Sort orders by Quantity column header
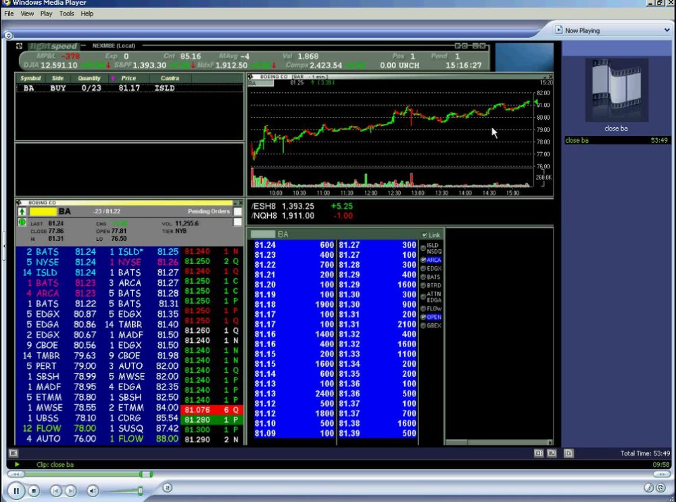Image resolution: width=676 pixels, height=502 pixels. [x=89, y=78]
